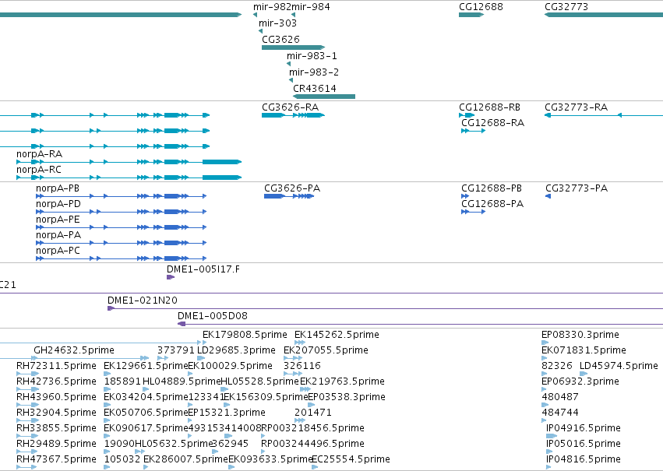Click the EK179808.5prime EST label
663x471 pixels.
tap(245, 335)
